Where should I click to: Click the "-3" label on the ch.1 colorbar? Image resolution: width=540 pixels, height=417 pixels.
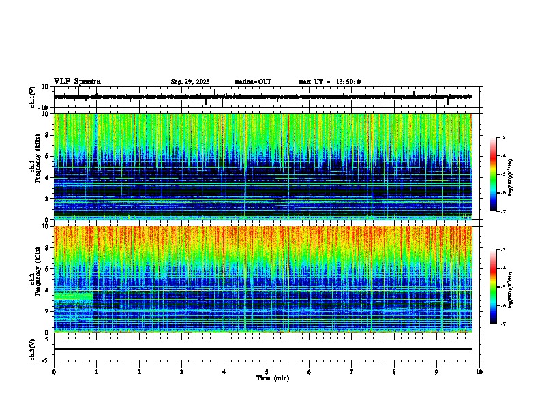tap(502, 138)
